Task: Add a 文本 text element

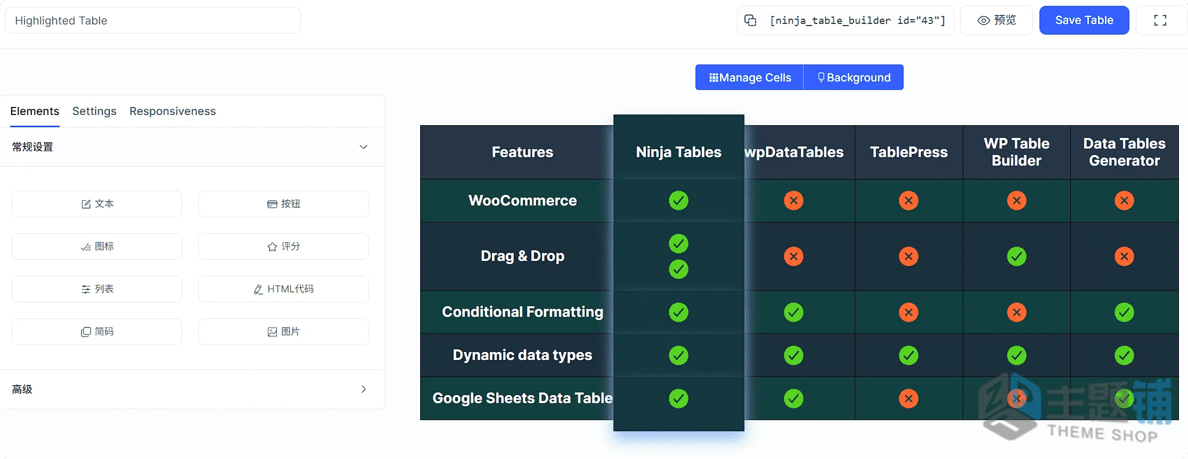Action: pyautogui.click(x=97, y=204)
